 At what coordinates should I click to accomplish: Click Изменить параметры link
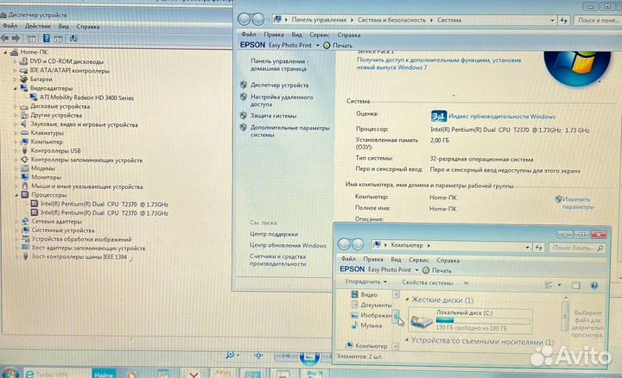(x=578, y=203)
